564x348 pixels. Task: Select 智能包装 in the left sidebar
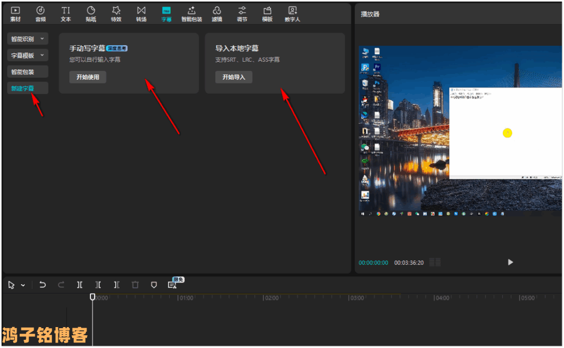(23, 72)
